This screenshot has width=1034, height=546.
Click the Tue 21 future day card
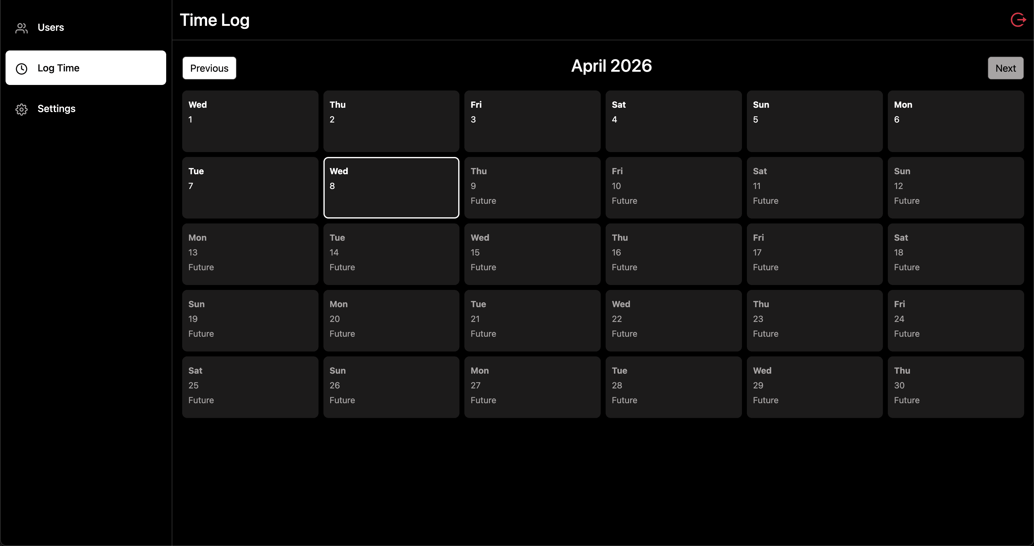point(532,321)
